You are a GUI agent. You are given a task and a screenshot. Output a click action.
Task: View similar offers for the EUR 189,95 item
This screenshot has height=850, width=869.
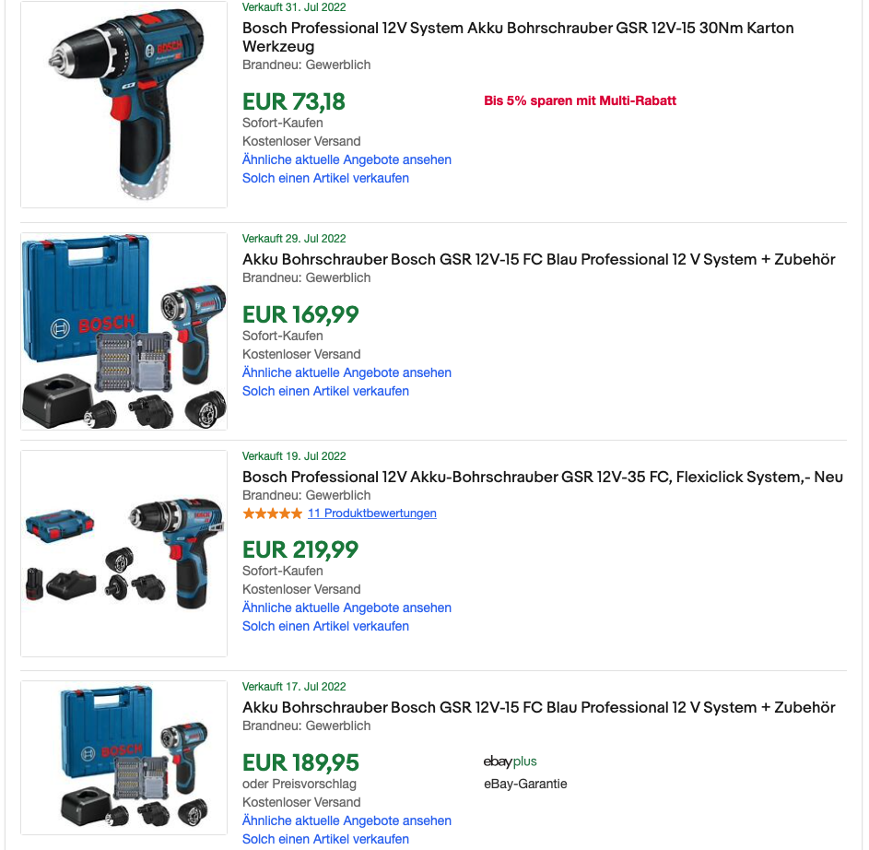point(346,820)
